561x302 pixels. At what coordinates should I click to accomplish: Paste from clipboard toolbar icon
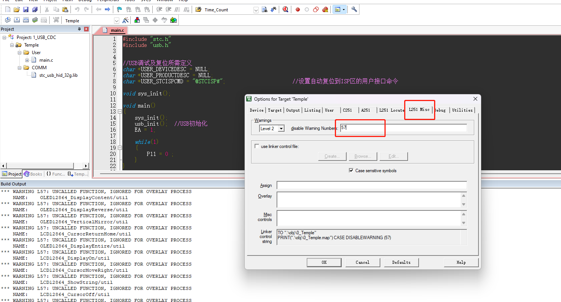click(65, 9)
